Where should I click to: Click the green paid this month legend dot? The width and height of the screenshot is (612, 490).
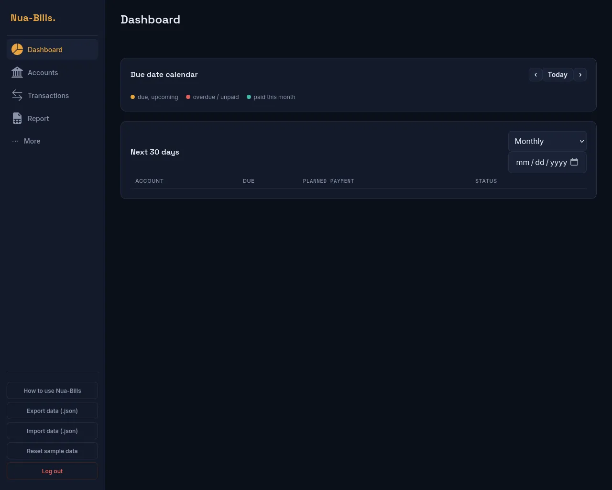pos(249,97)
